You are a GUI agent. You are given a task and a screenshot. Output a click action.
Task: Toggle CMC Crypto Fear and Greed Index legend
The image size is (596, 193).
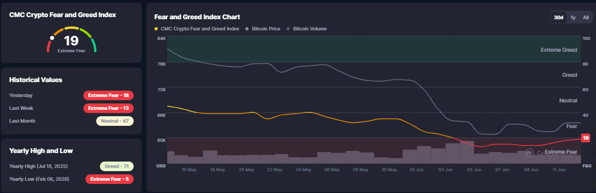pyautogui.click(x=197, y=29)
